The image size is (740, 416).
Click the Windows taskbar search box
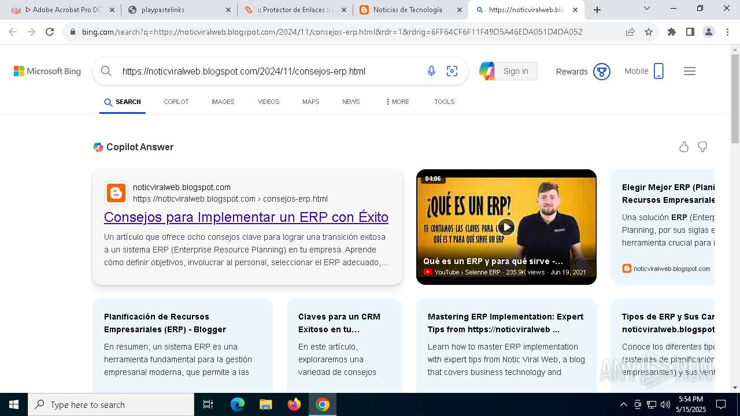coord(111,404)
